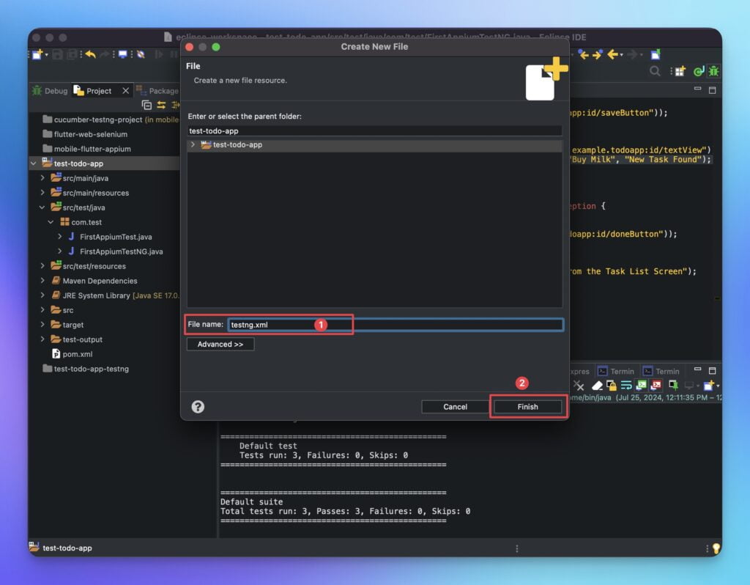This screenshot has height=585, width=750.
Task: Switch to the Java perspective icon
Action: [699, 71]
